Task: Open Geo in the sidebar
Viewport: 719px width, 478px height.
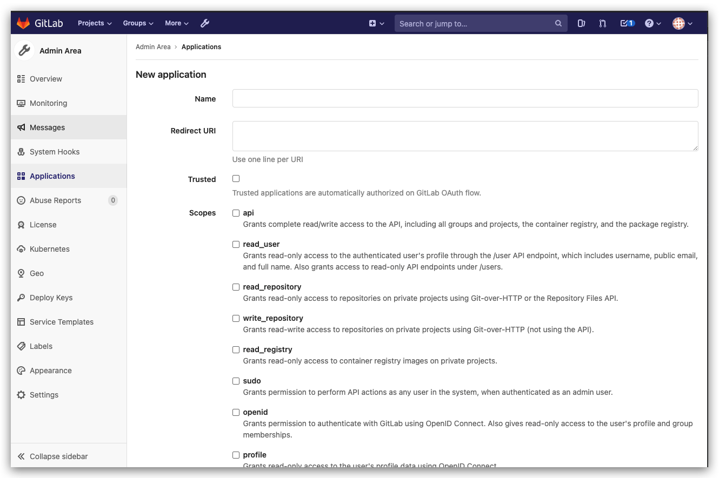Action: tap(69, 273)
